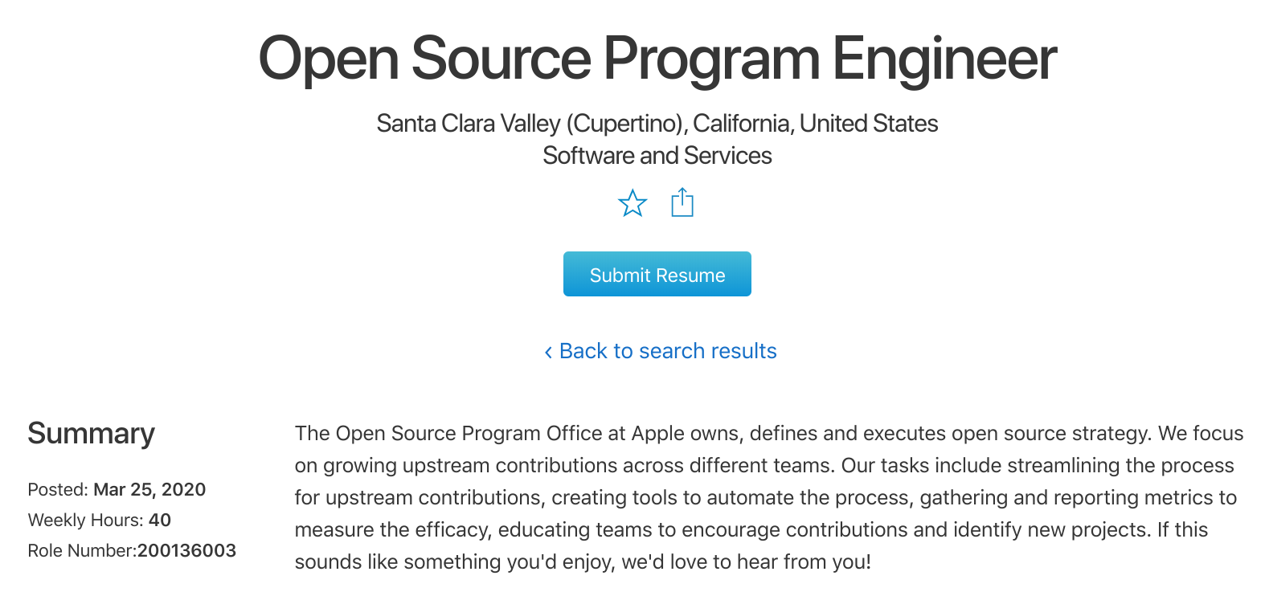
Task: Select the role number 200136003
Action: point(186,550)
